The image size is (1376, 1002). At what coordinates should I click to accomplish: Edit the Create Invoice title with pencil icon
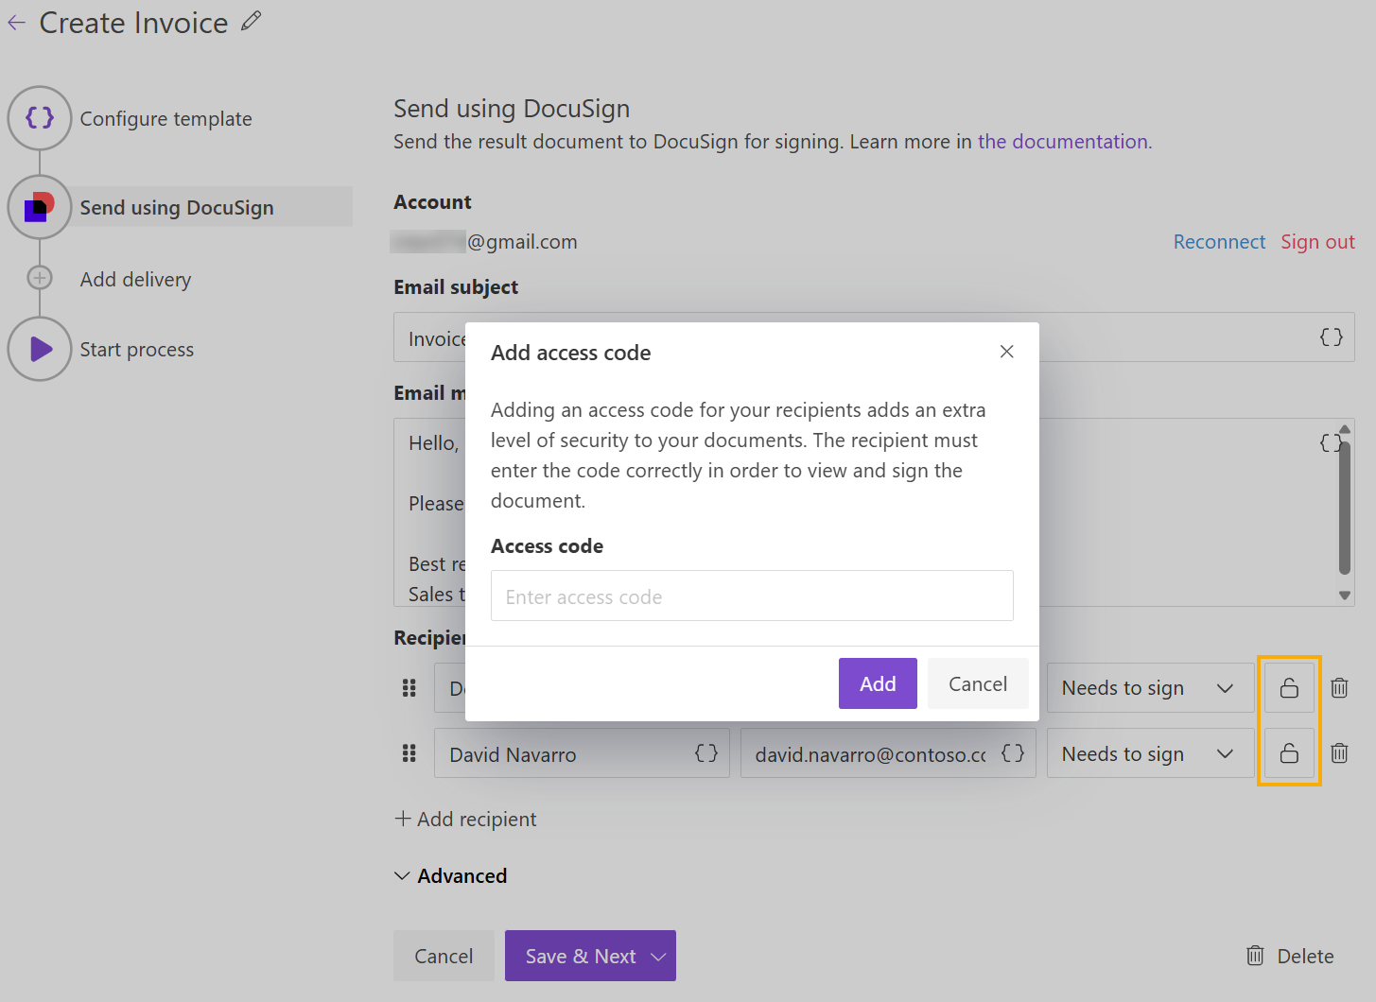pyautogui.click(x=251, y=21)
